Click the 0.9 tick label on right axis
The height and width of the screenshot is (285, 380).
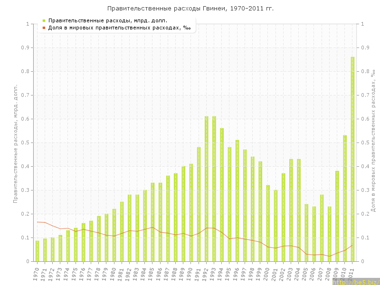point(366,47)
